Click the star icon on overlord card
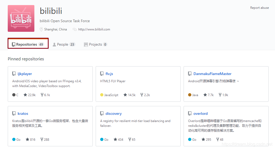This screenshot has width=275, height=149. point(203,139)
